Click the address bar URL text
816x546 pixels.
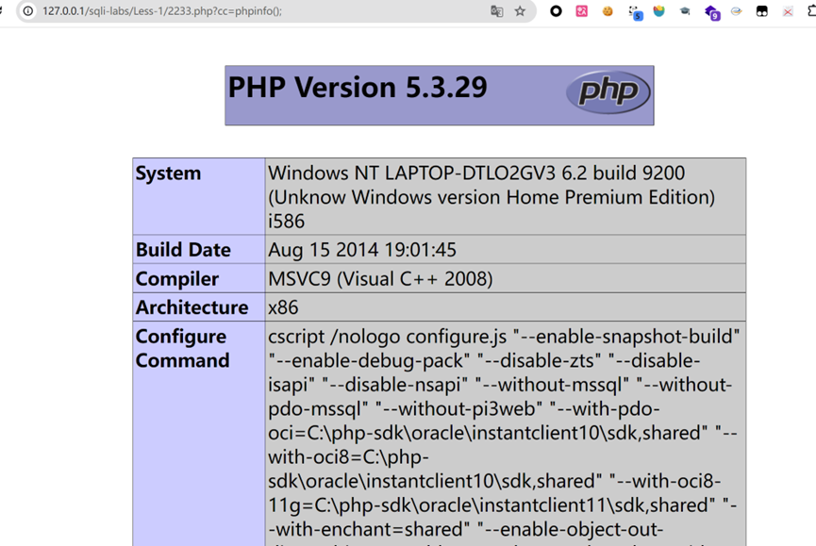(162, 11)
